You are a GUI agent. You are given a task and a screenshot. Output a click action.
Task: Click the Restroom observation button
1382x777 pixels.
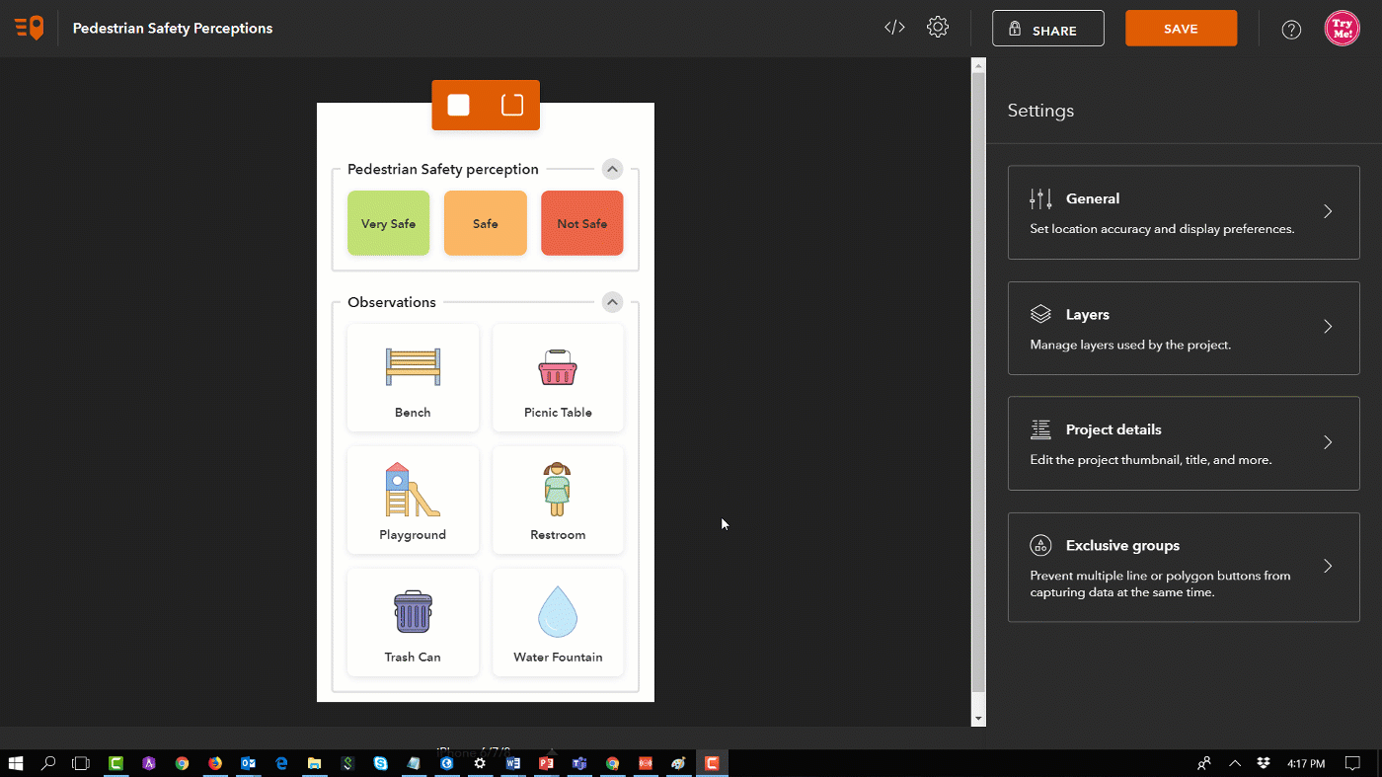coord(558,500)
